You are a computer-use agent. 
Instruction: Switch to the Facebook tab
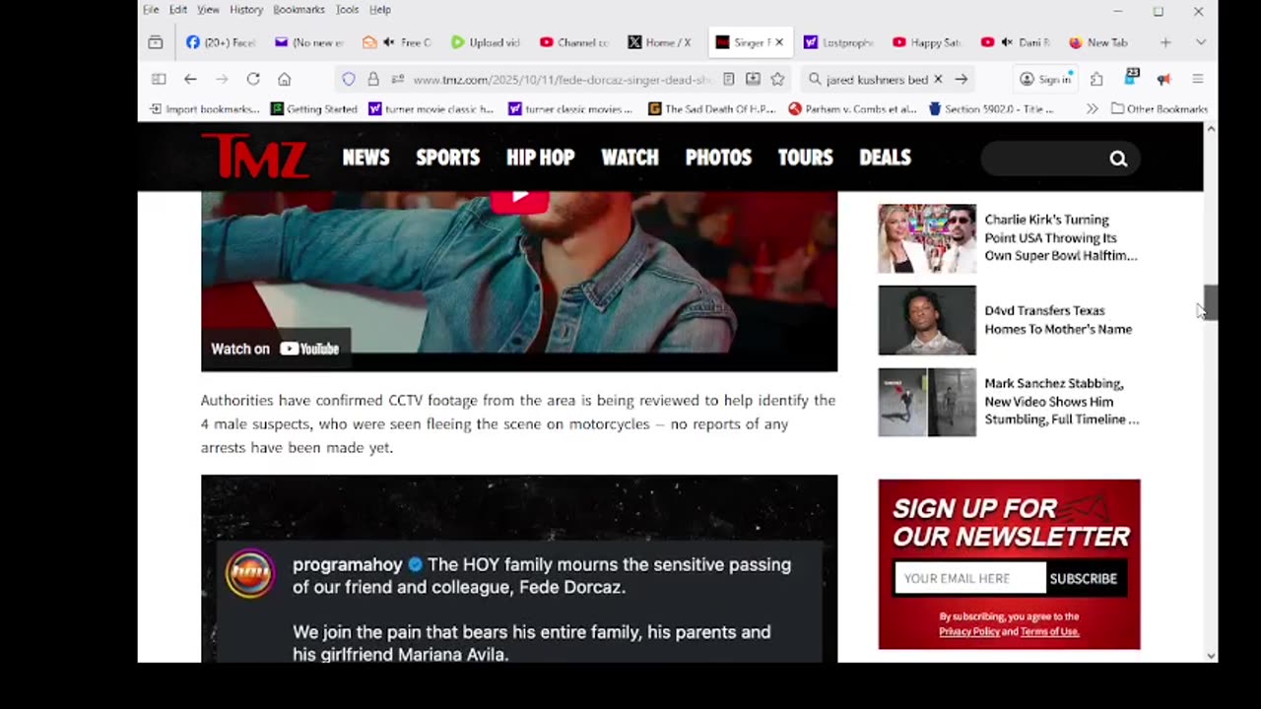pyautogui.click(x=221, y=42)
